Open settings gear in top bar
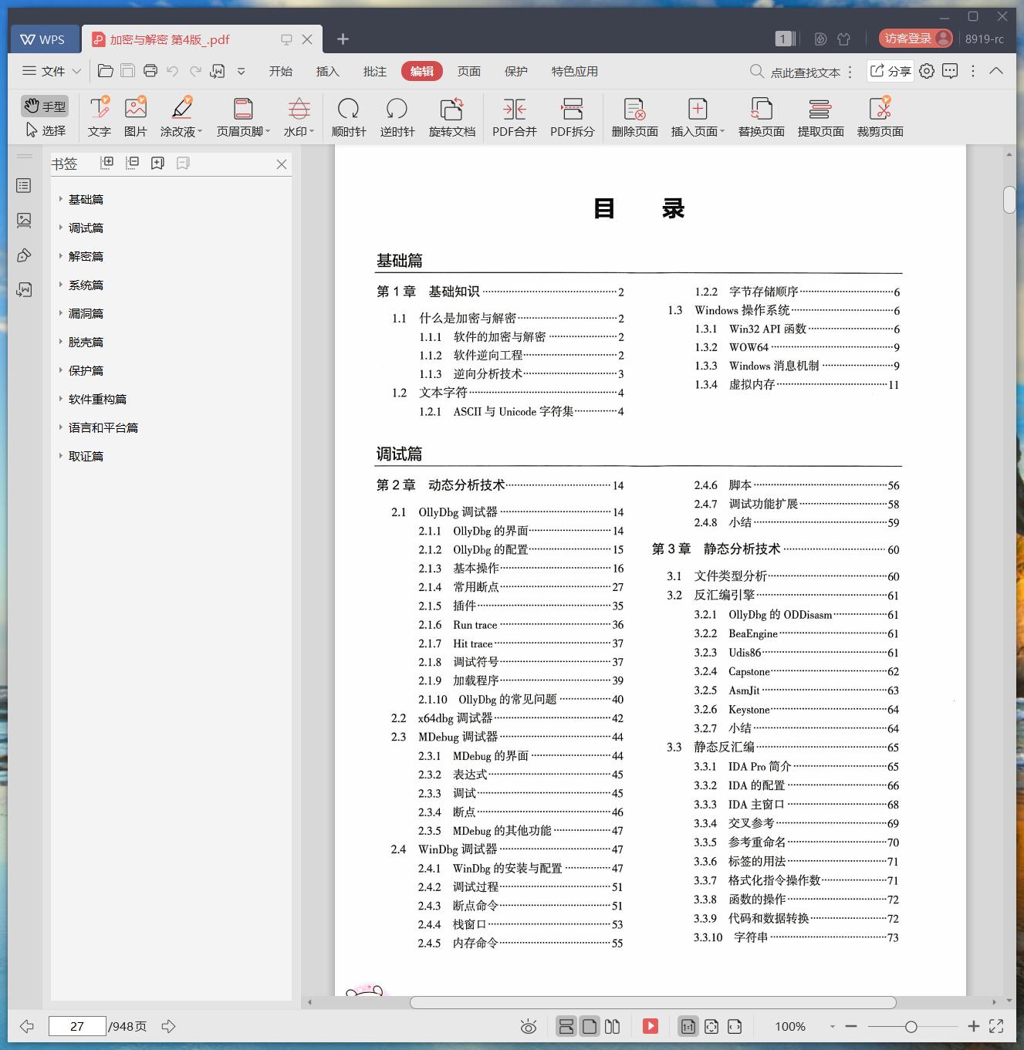Image resolution: width=1024 pixels, height=1050 pixels. point(927,71)
